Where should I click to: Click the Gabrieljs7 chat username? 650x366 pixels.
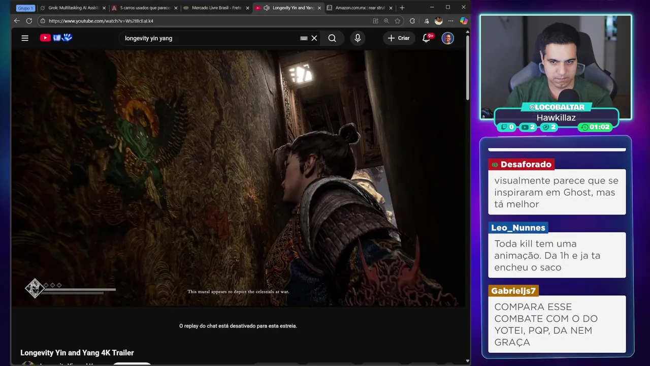[x=513, y=291]
